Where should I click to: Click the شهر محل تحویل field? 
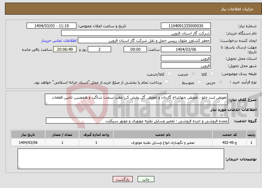point(186,65)
